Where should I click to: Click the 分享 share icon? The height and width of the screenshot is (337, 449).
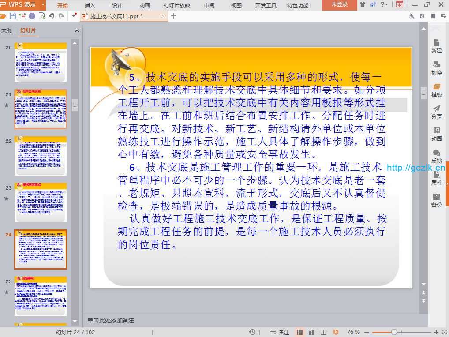pyautogui.click(x=436, y=112)
